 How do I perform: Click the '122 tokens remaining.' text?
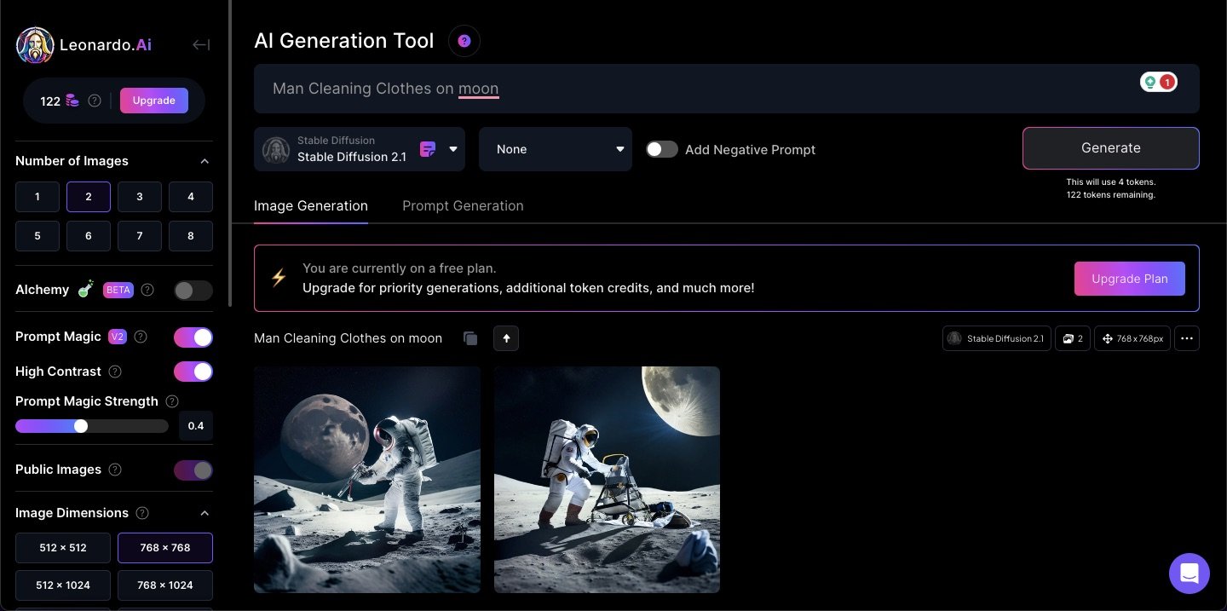(x=1110, y=195)
